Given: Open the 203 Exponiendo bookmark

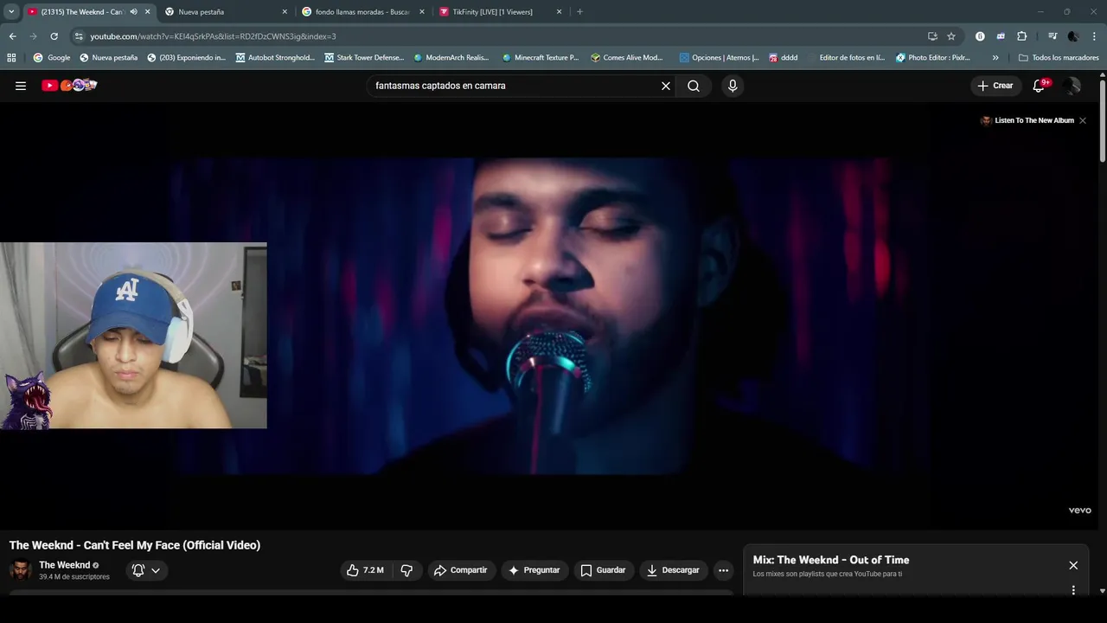Looking at the screenshot, I should click(186, 58).
